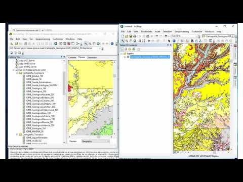Viewport: 243px width, 182px height.
Task: Click the preview map horizontal scrollbar
Action: (90, 136)
